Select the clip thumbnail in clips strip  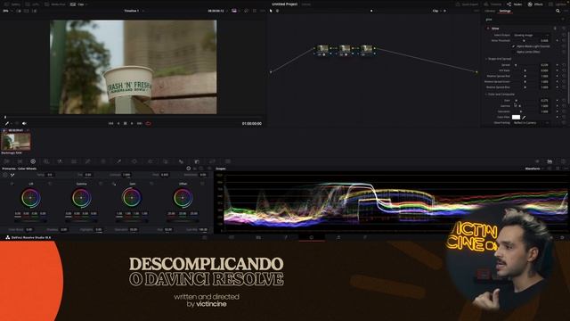pos(16,141)
